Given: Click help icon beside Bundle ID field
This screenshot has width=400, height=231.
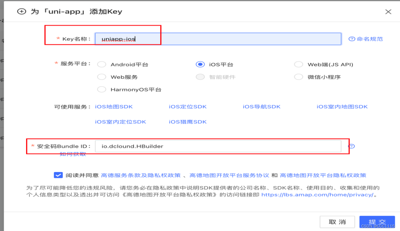Looking at the screenshot, I should 351,146.
